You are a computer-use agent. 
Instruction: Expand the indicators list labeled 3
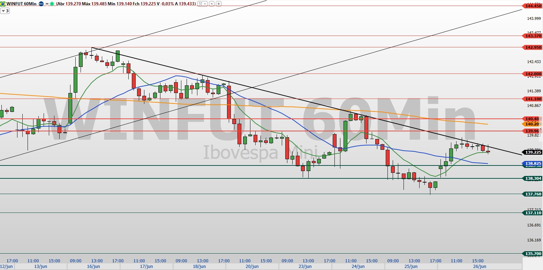pos(5,11)
